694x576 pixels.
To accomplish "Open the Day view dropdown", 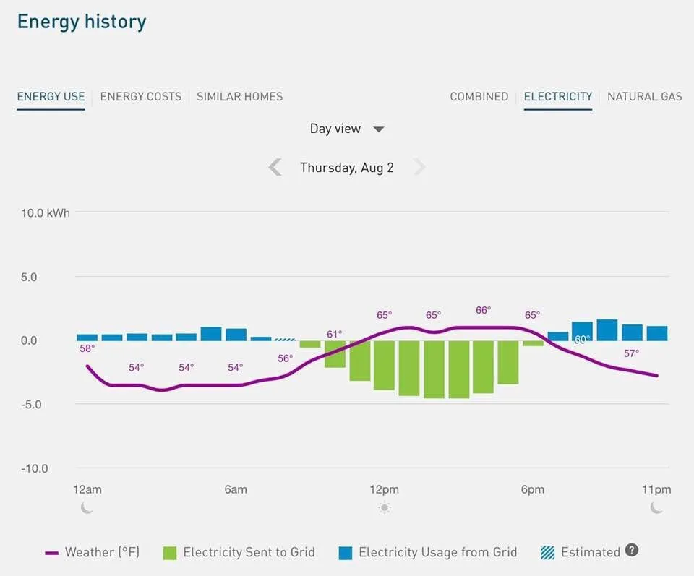I will pyautogui.click(x=335, y=129).
